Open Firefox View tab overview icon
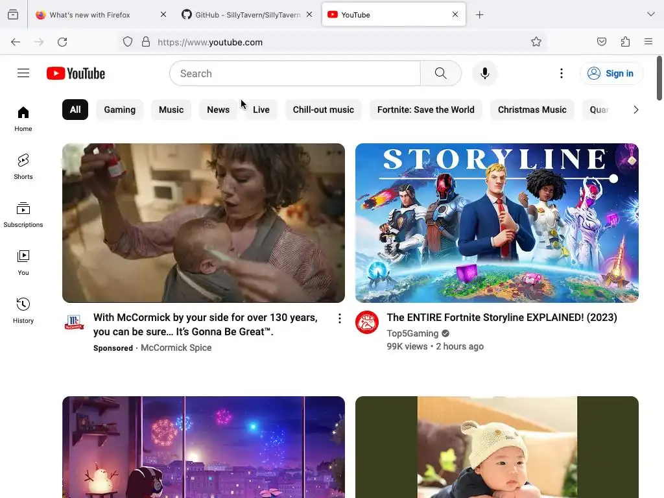This screenshot has width=664, height=498. 13,15
